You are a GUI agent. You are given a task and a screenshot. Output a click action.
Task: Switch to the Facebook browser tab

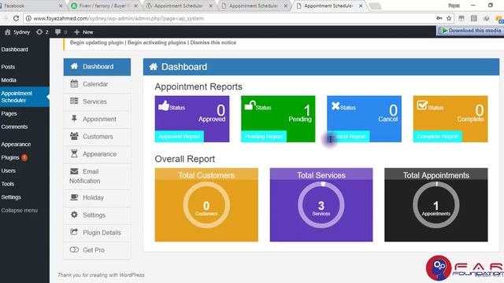tap(31, 6)
